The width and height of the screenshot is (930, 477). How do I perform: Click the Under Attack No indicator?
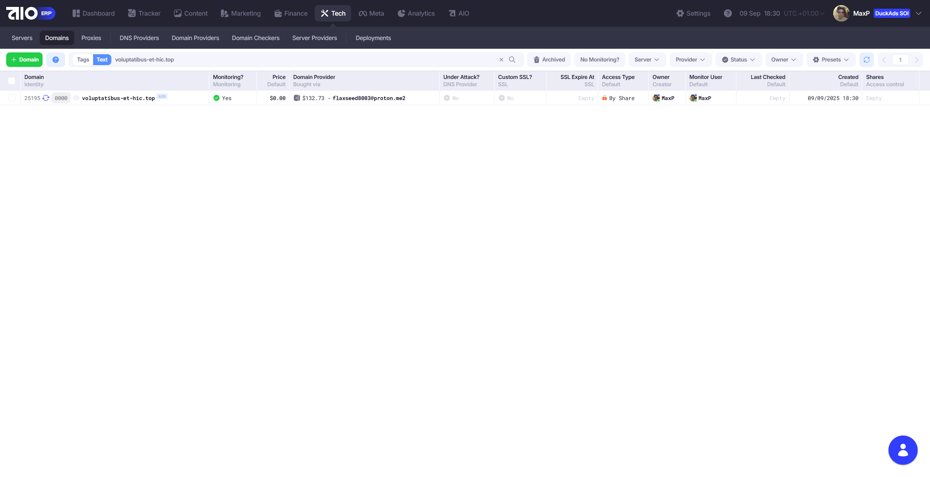point(451,98)
